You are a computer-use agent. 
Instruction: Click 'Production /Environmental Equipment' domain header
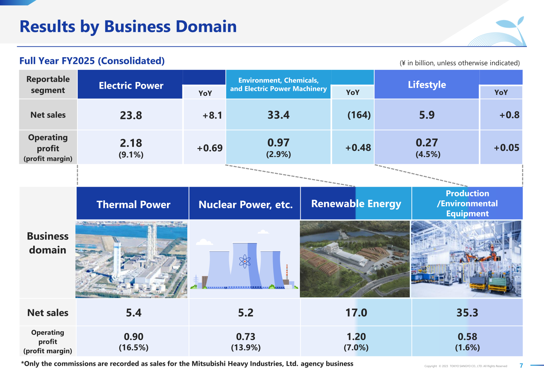coord(467,204)
